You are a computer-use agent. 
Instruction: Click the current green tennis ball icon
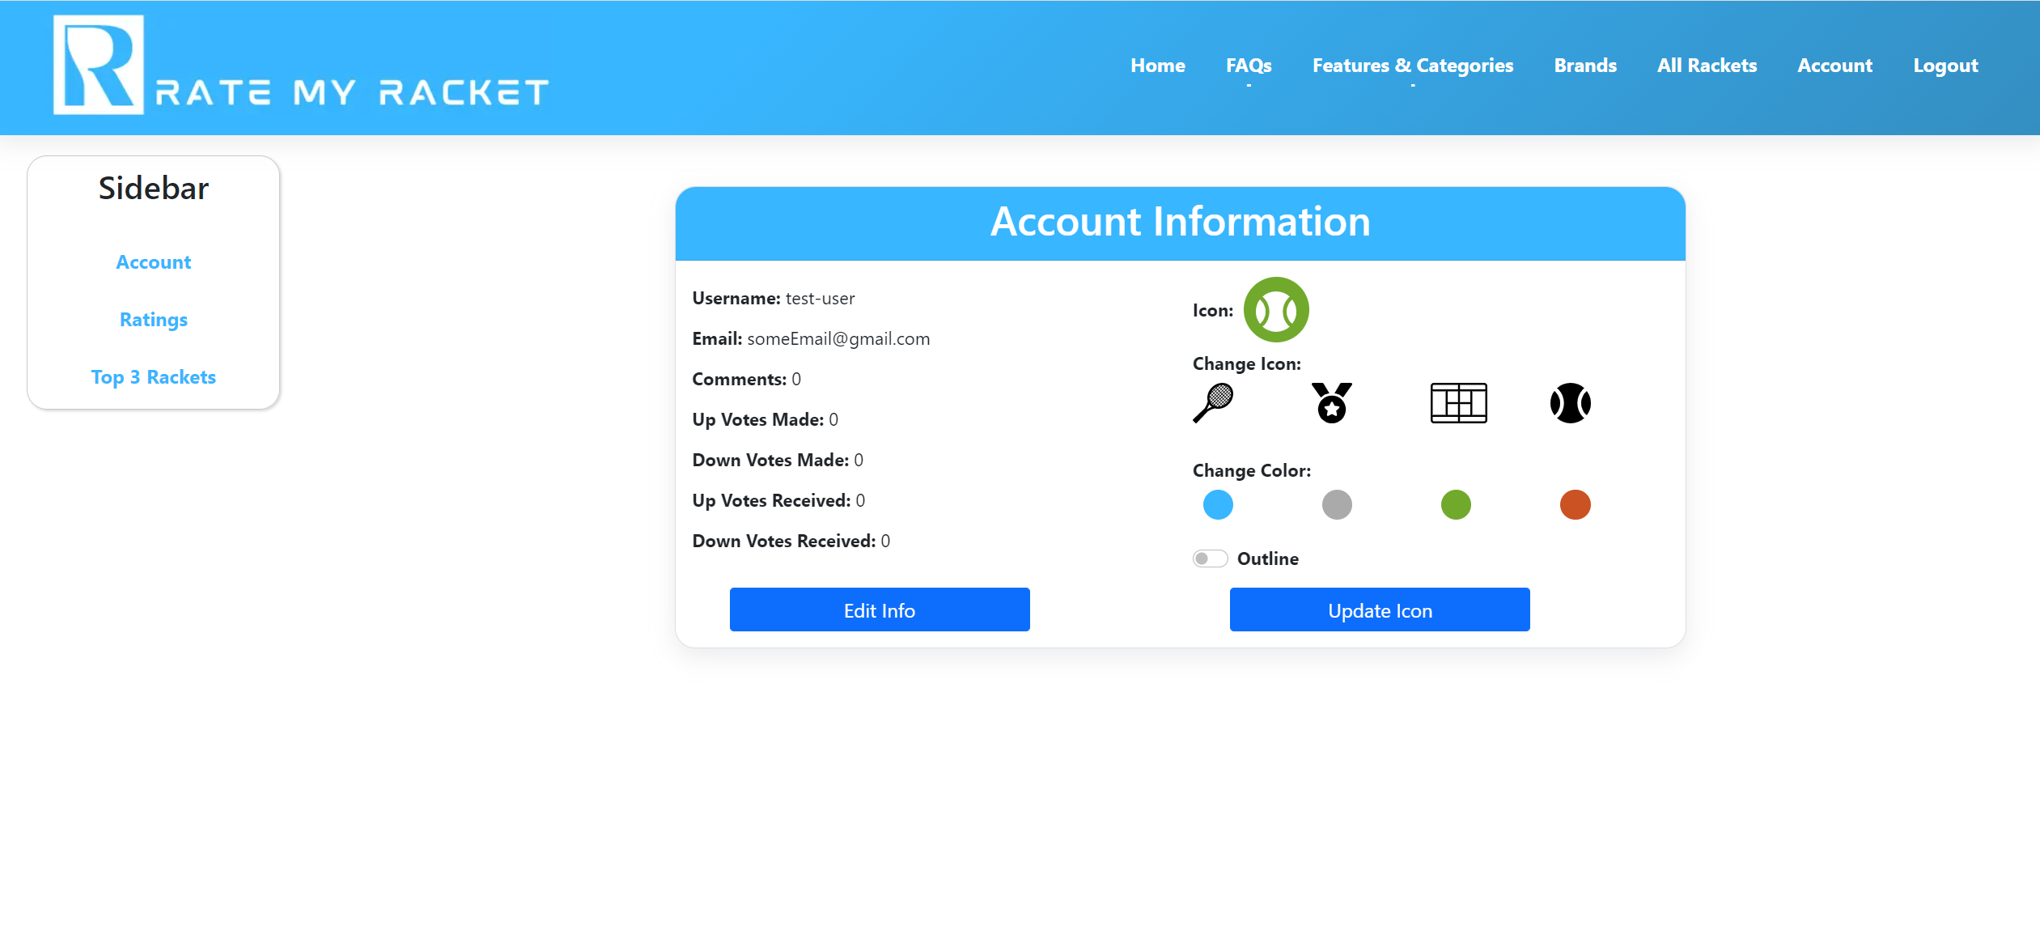(1276, 310)
